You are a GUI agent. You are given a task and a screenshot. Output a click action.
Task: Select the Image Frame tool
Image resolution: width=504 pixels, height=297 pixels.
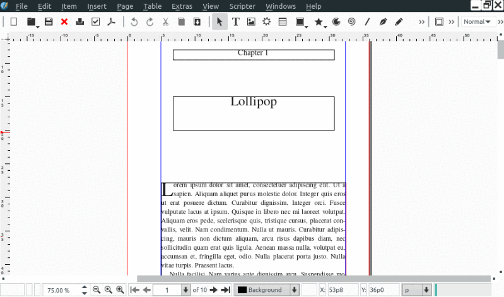point(251,22)
